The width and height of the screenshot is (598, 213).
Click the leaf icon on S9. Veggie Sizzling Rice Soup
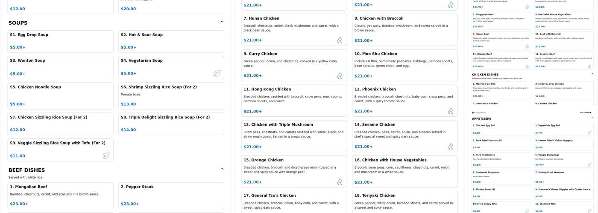(106, 156)
